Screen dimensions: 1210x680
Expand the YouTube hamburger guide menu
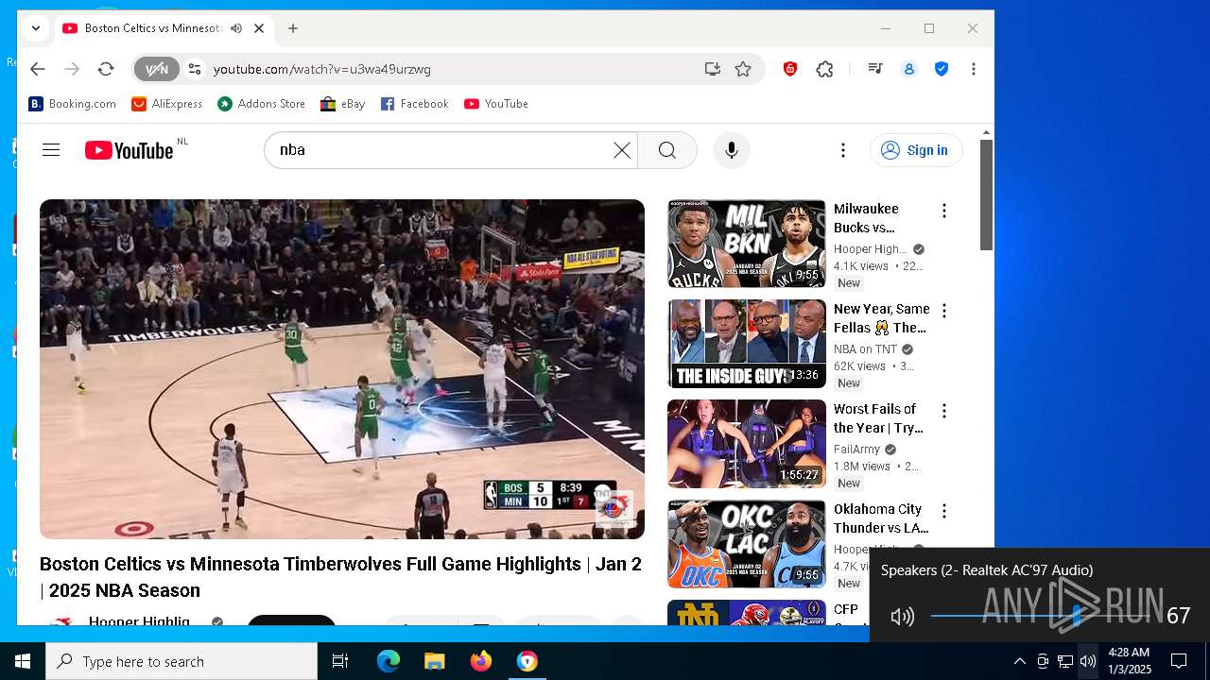(51, 150)
